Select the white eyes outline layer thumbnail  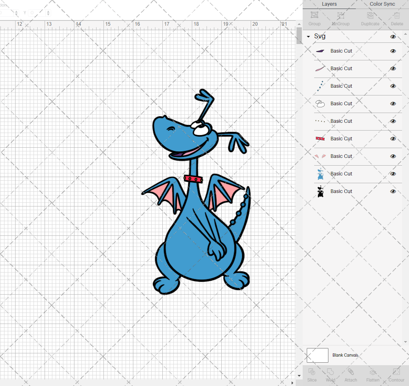tap(320, 104)
